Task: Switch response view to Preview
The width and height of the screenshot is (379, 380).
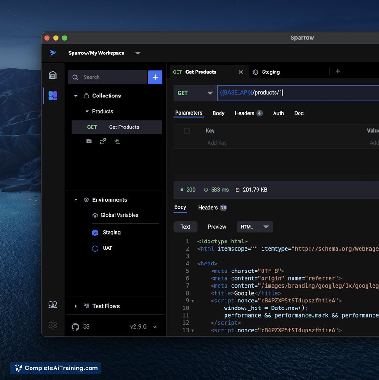Action: coord(217,227)
